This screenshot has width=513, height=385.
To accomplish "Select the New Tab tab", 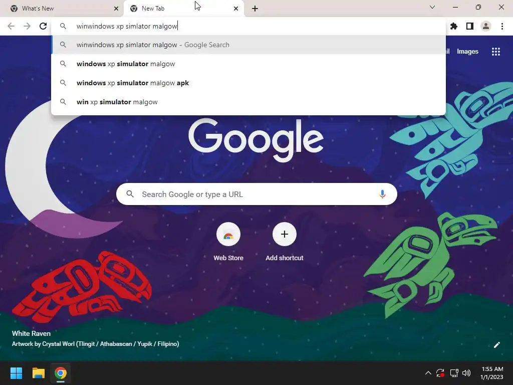I will (183, 9).
